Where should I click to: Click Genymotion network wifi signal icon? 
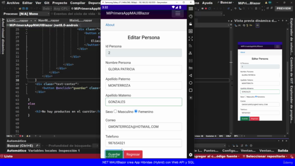[x=190, y=46]
